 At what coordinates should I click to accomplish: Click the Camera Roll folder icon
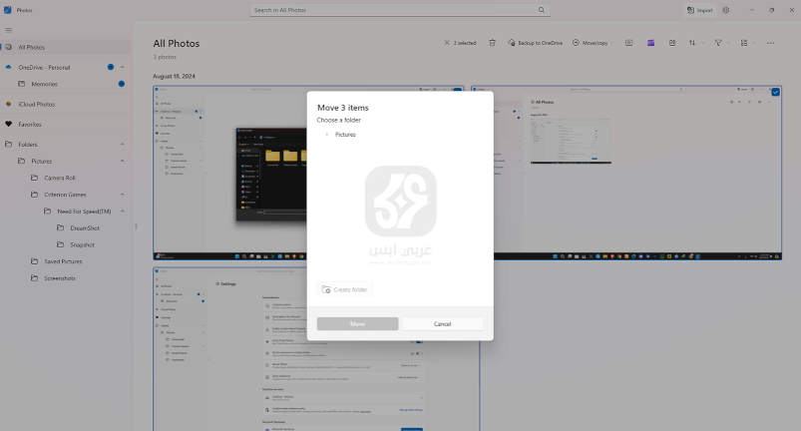pyautogui.click(x=34, y=178)
